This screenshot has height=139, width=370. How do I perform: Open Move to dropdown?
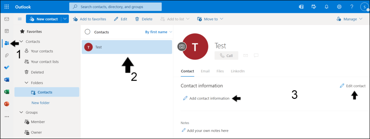pos(210,19)
